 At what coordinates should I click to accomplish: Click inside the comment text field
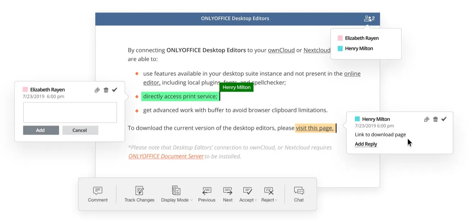70,112
